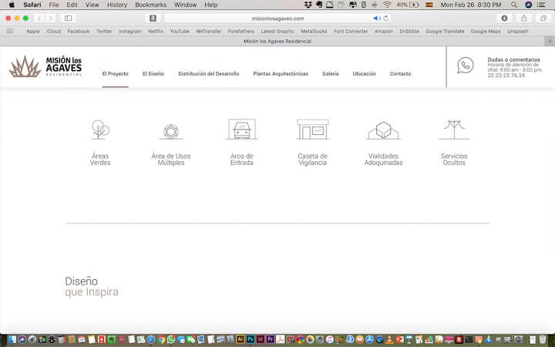555x347 pixels.
Task: Click the Contacto navigation link
Action: tap(400, 74)
